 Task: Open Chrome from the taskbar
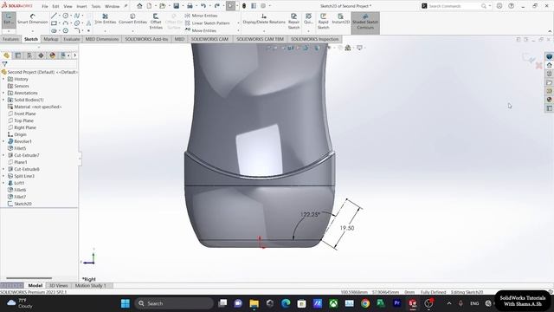(365, 303)
